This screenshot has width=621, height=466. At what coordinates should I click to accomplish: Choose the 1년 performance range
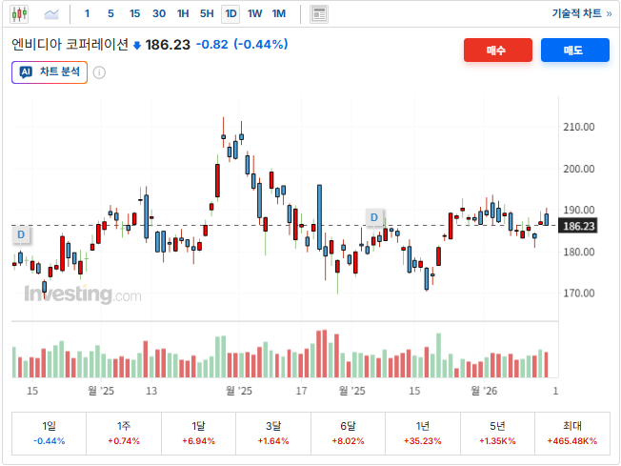coord(423,433)
